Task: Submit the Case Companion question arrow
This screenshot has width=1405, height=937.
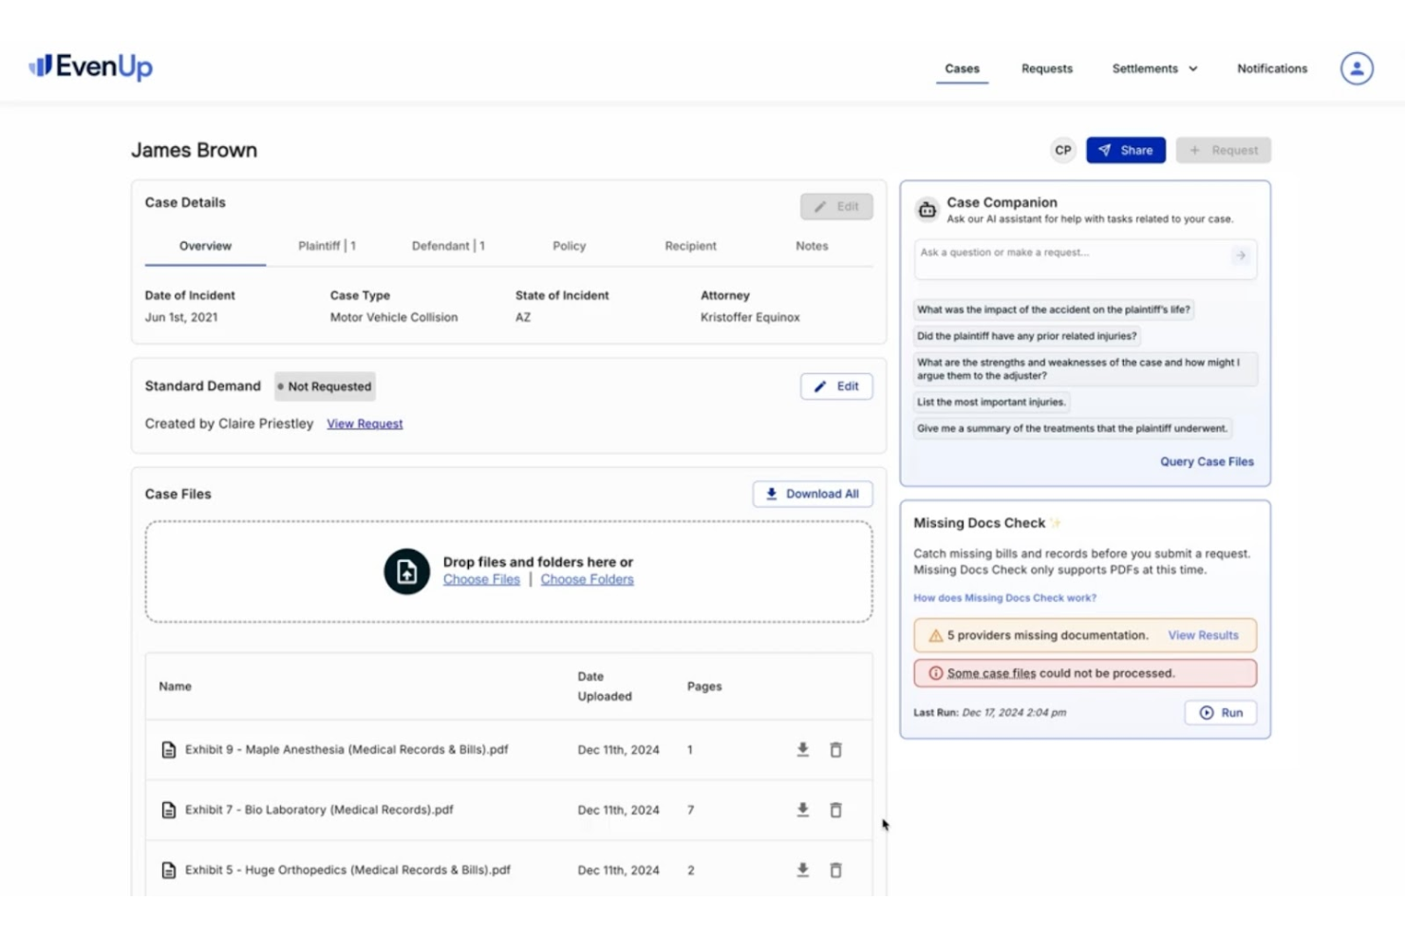Action: coord(1241,255)
